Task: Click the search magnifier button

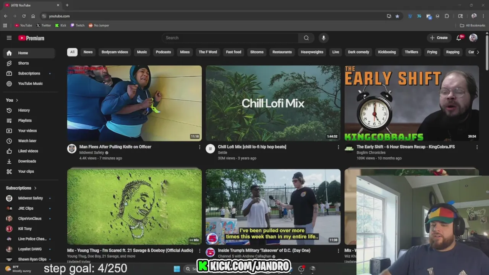Action: [306, 38]
